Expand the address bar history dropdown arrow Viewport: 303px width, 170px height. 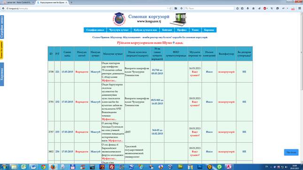[168, 8]
